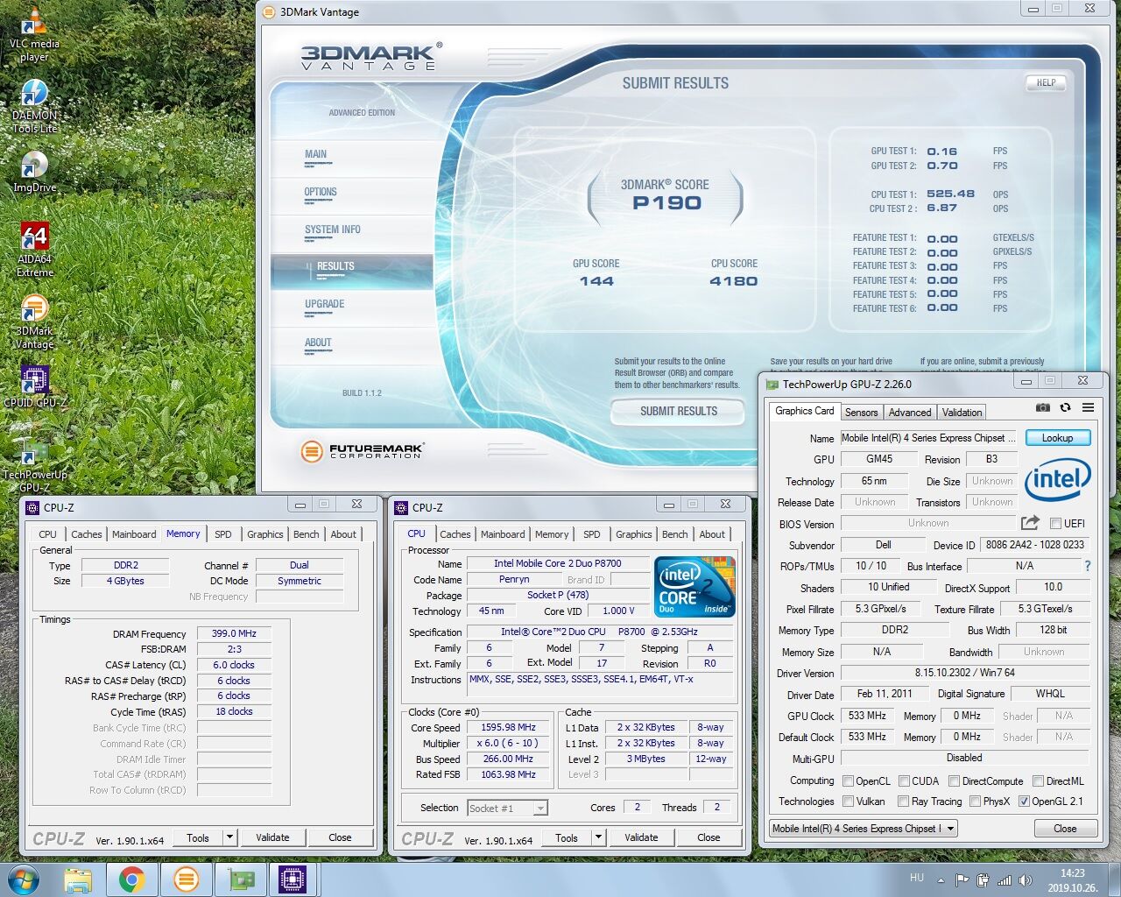1121x897 pixels.
Task: Expand Tools dropdown arrow in Memory CPU-Z window
Action: tap(229, 837)
